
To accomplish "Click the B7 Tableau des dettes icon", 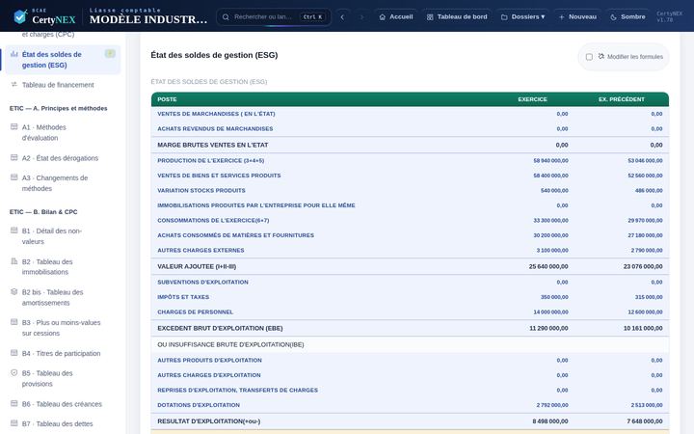I will pyautogui.click(x=14, y=423).
